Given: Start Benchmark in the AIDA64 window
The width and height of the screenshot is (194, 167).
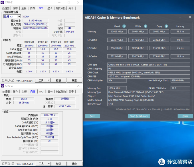Looking at the screenshot, I should (x=139, y=116).
